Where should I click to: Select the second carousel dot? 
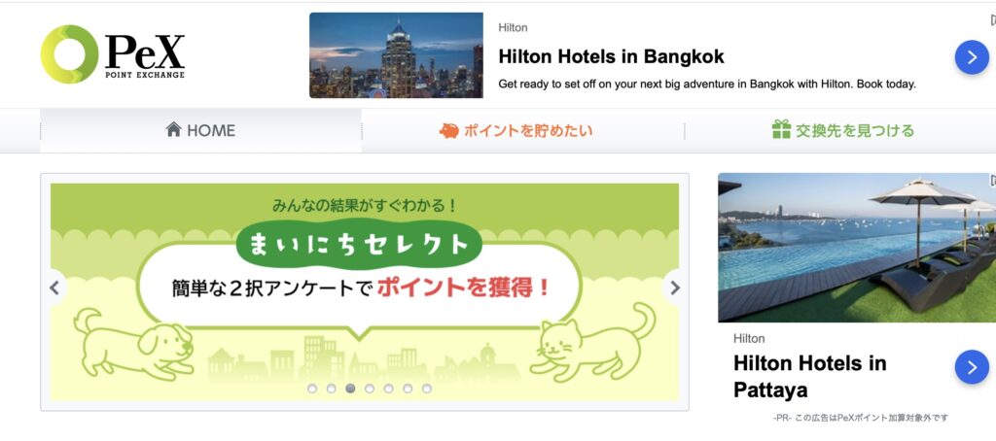point(331,389)
